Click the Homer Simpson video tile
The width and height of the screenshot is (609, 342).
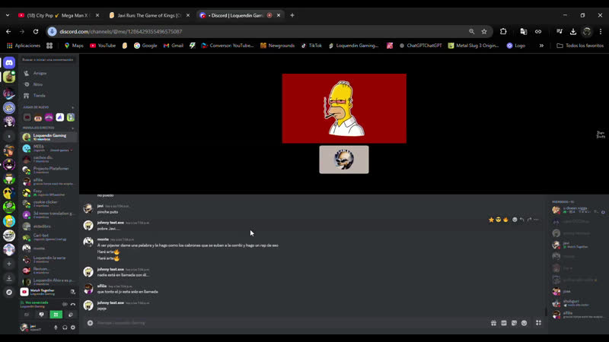click(x=343, y=108)
